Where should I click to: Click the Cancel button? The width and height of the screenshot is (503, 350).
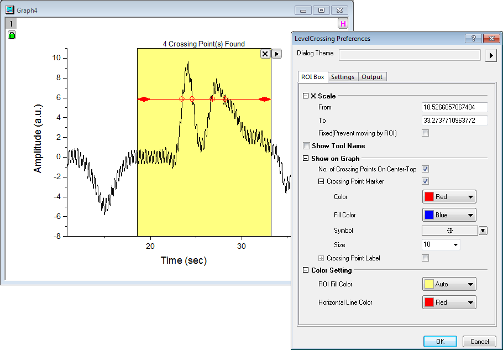[479, 342]
